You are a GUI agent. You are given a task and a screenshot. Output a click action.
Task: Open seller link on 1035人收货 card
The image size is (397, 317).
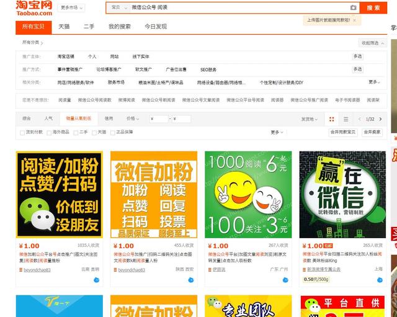[x=37, y=270]
